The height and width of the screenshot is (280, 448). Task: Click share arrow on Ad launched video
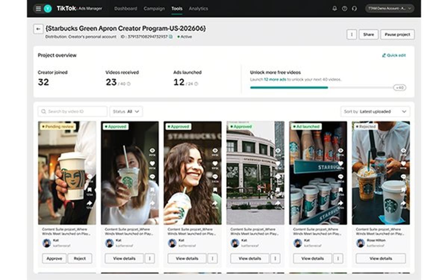[340, 203]
